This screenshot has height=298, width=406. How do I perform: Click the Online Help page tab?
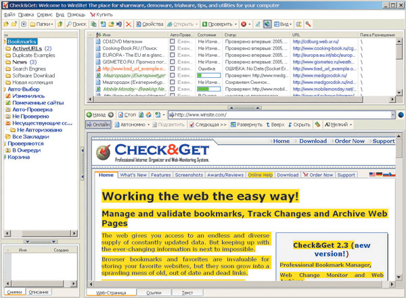pyautogui.click(x=261, y=175)
